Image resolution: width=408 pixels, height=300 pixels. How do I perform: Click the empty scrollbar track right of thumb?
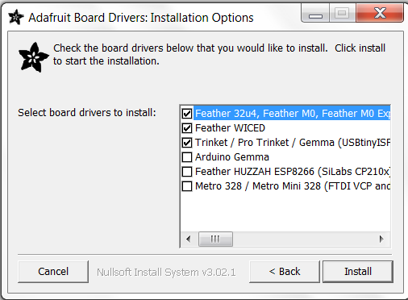303,239
